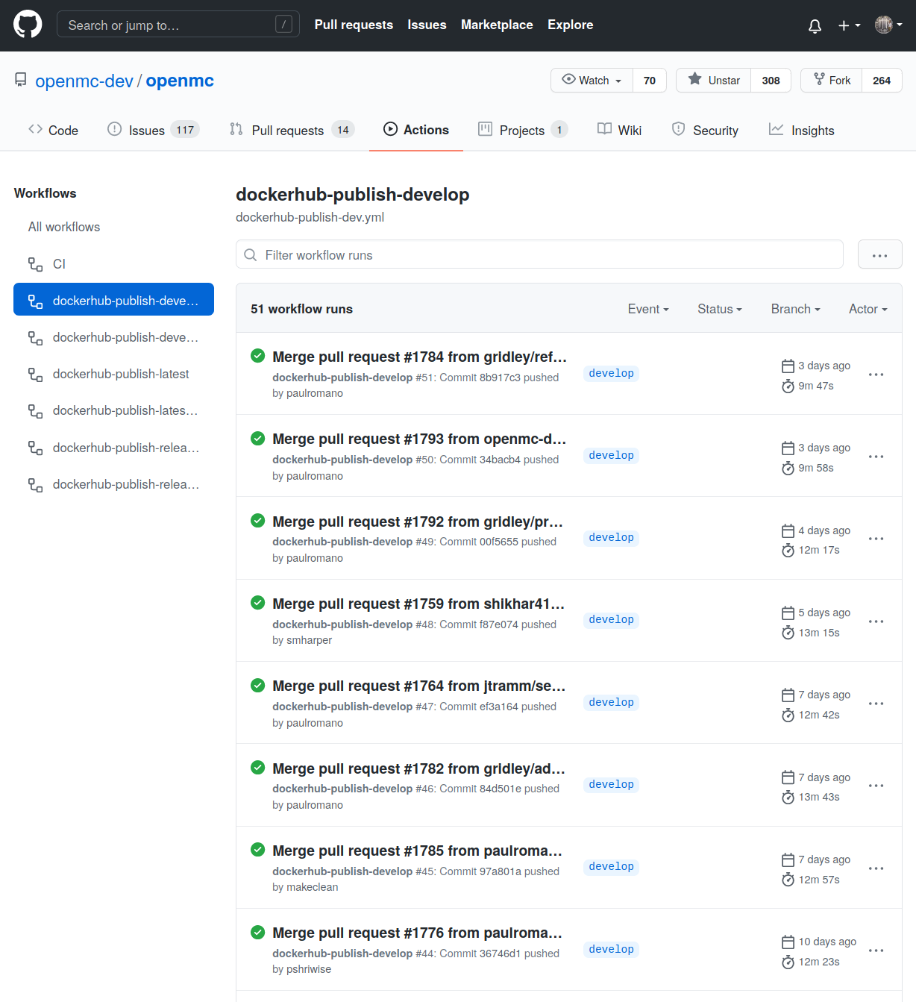Open Marketplace in top navigation
The image size is (916, 1002).
pyautogui.click(x=497, y=25)
